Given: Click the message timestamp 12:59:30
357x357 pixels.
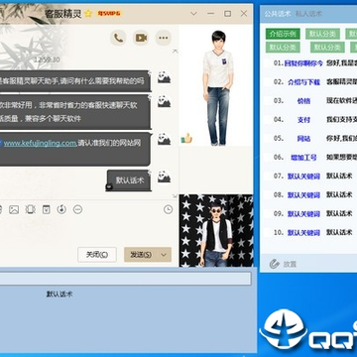Looking at the screenshot, I should tap(47, 59).
